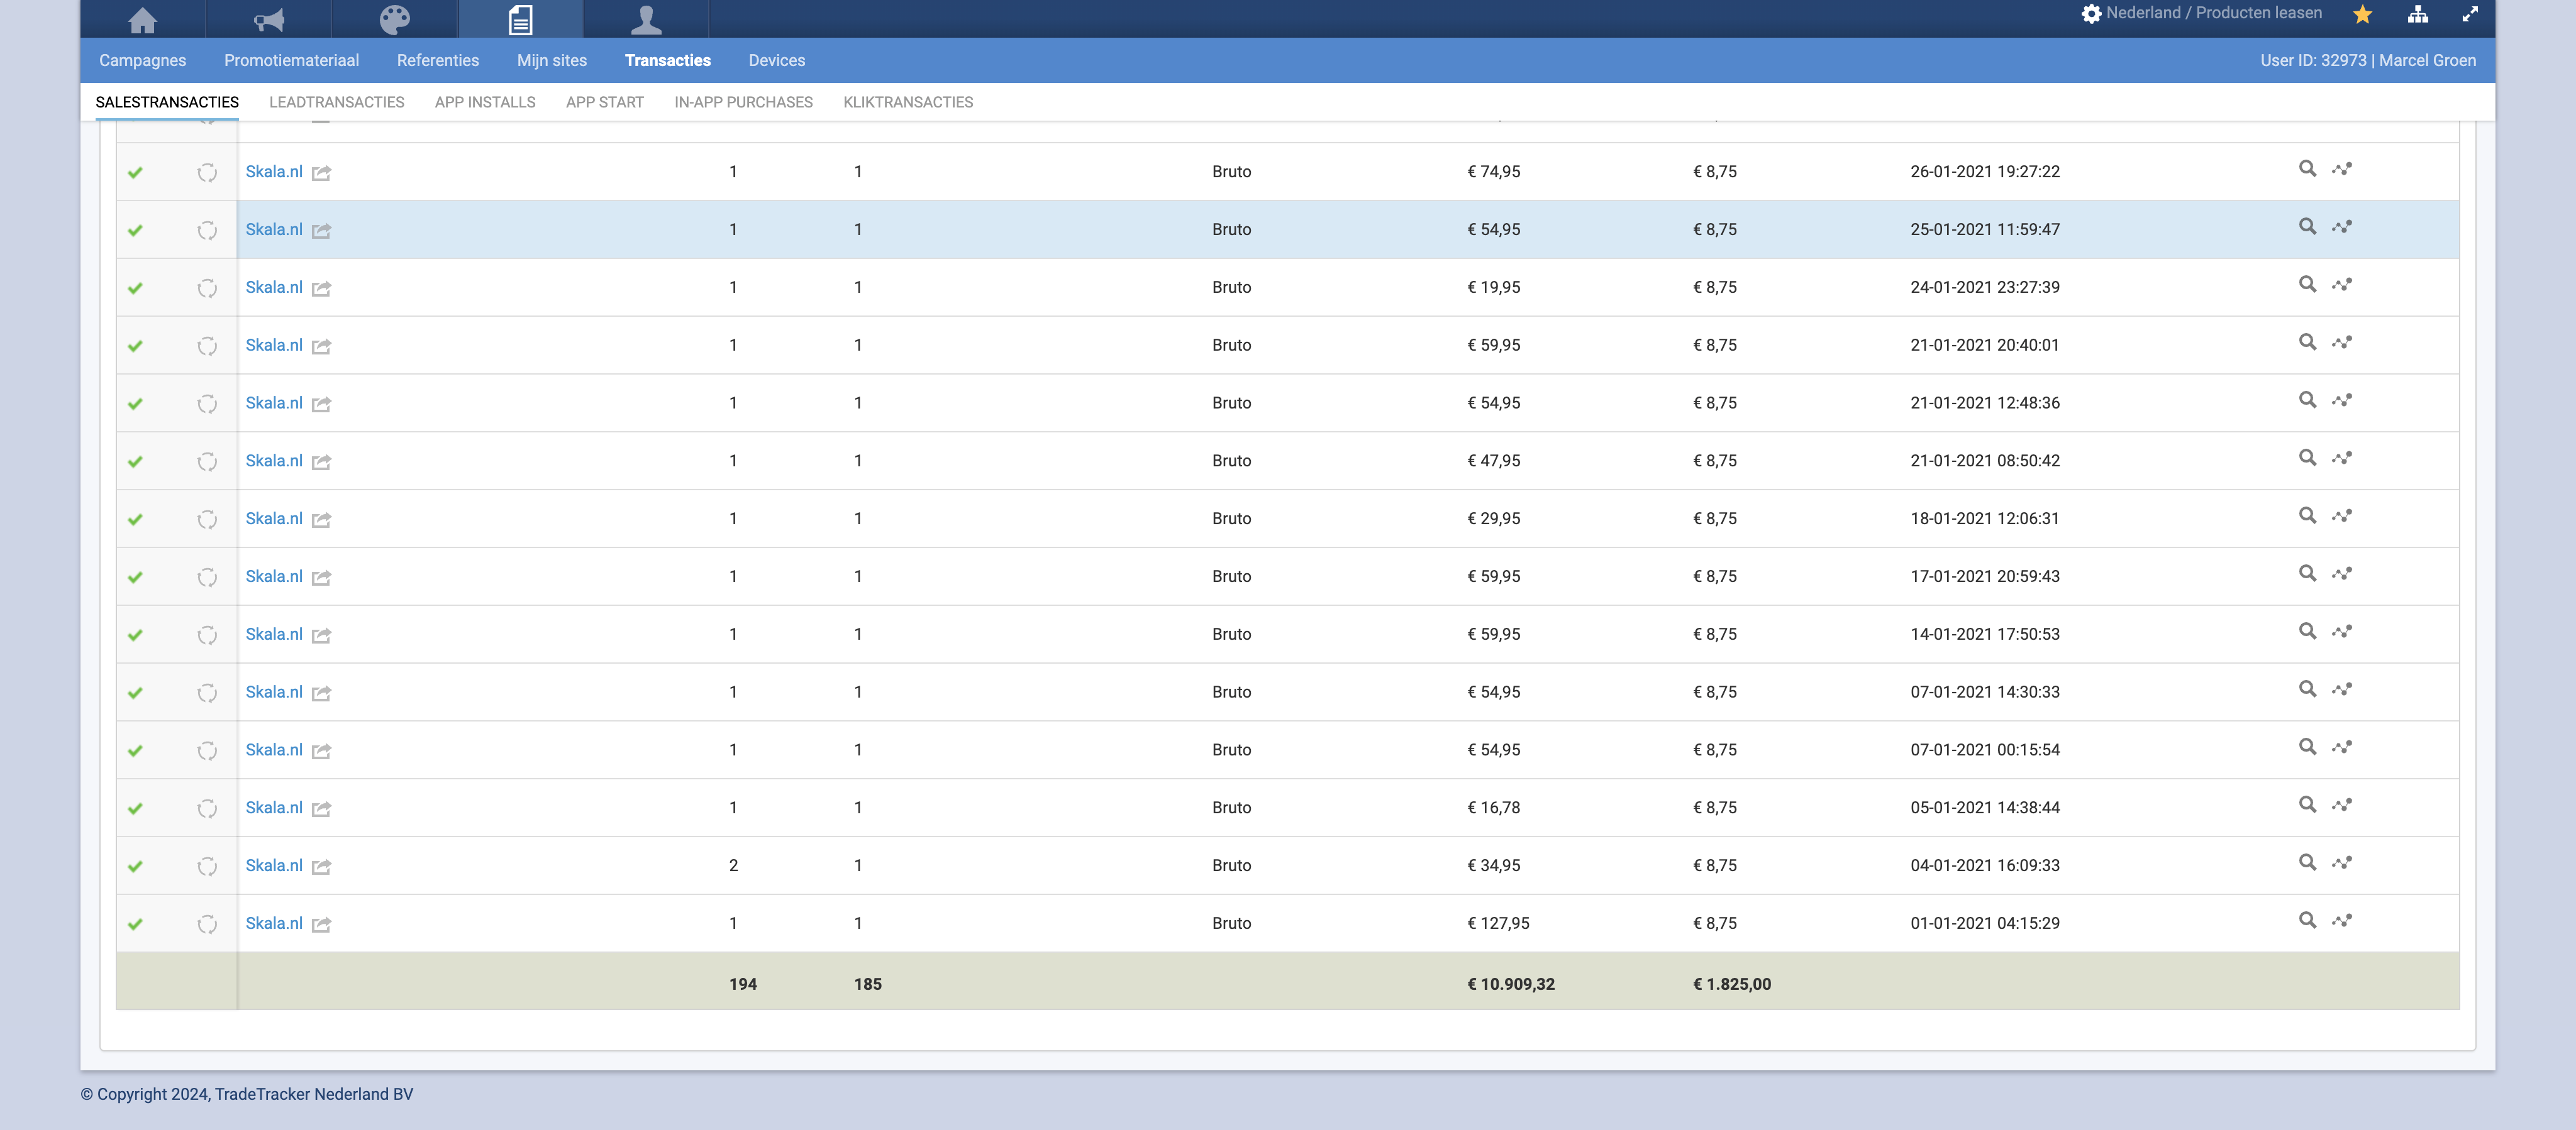Click circular status icon in €16,78 row

pyautogui.click(x=207, y=808)
